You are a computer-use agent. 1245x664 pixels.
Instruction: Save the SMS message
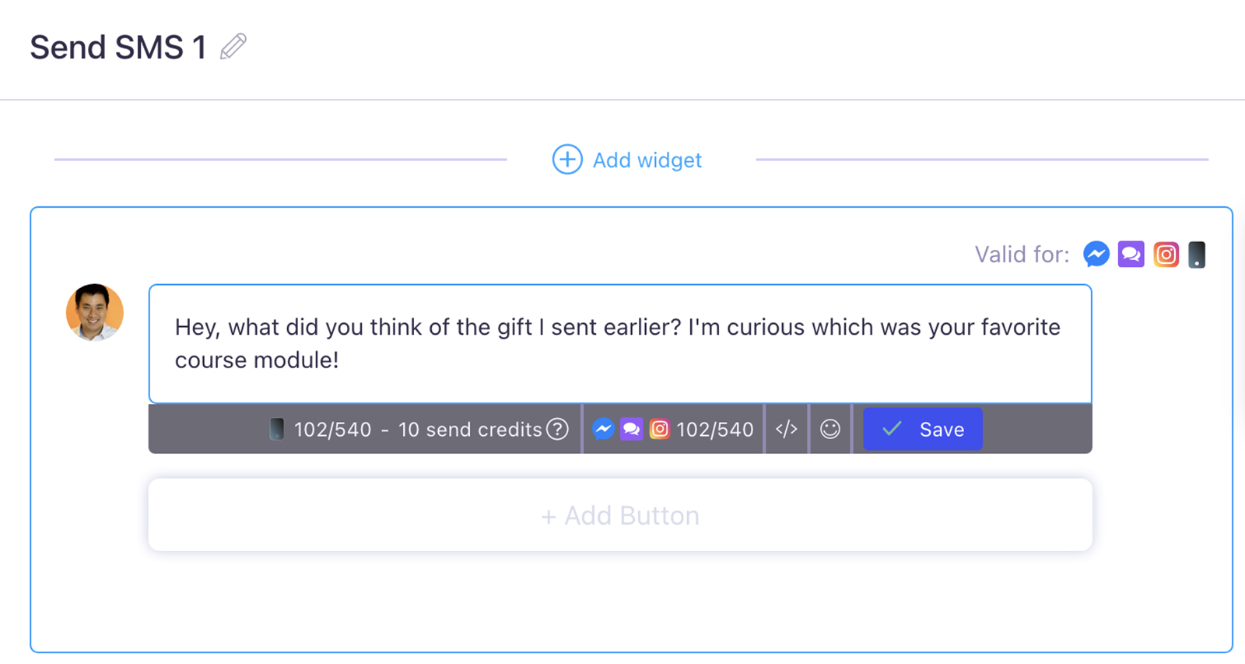coord(922,429)
